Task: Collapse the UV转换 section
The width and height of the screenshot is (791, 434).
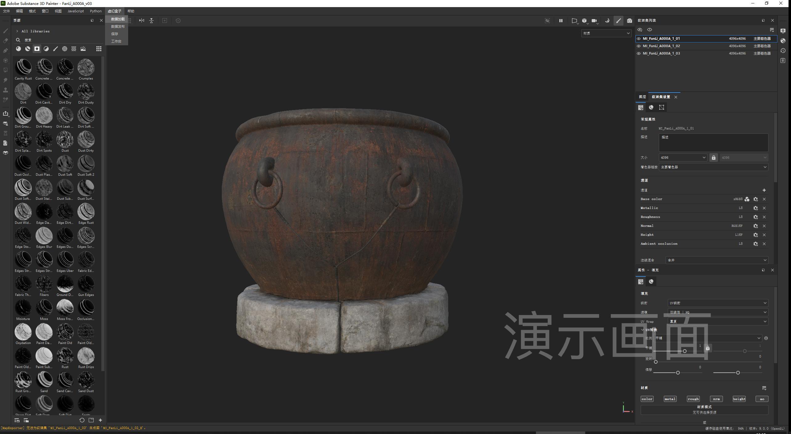Action: coord(643,330)
